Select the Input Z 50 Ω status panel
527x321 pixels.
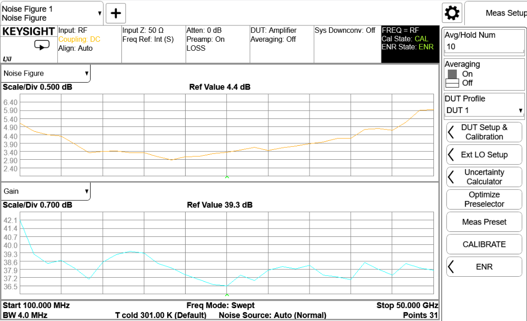pos(154,44)
